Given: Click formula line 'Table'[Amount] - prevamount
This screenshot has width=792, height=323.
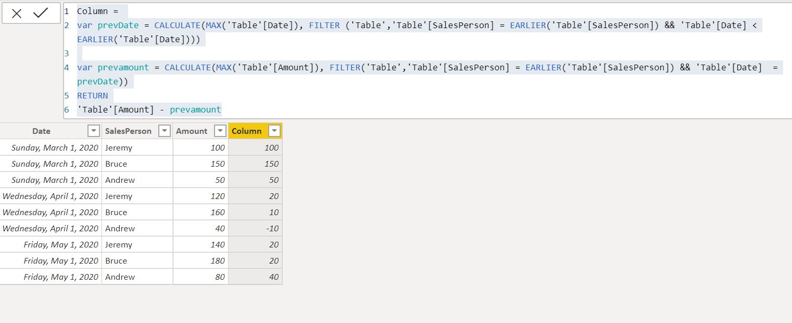Looking at the screenshot, I should [x=149, y=109].
